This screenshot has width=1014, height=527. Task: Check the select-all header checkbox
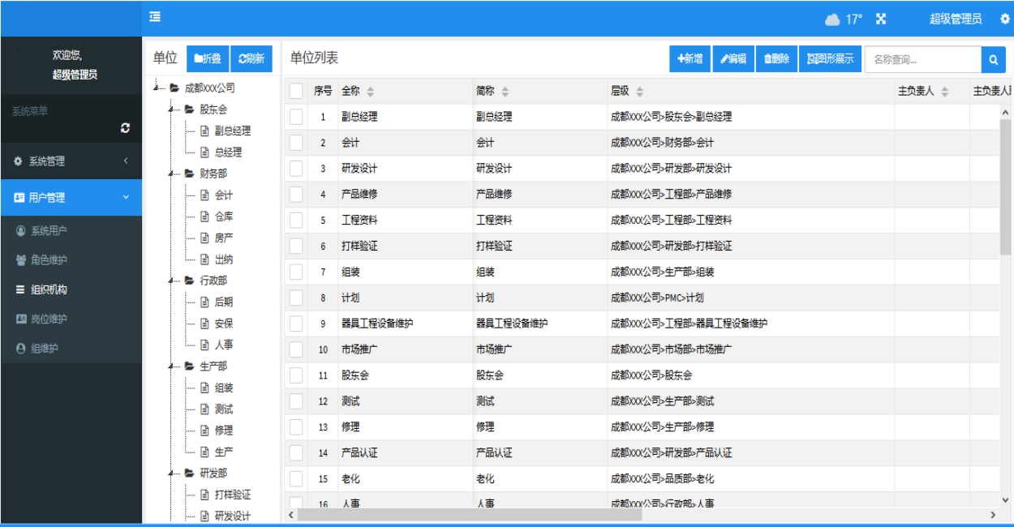tap(296, 91)
